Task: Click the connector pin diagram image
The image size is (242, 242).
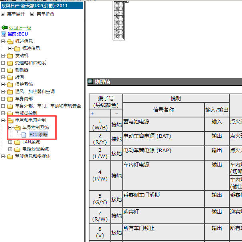Action: (x=120, y=20)
